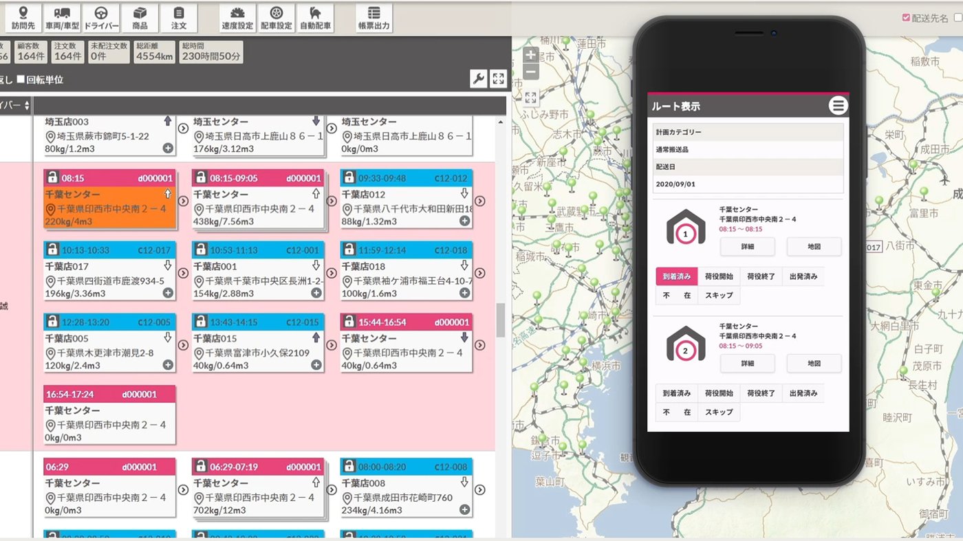Expand 千葉店015 card with plus button
963x541 pixels.
[x=316, y=365]
